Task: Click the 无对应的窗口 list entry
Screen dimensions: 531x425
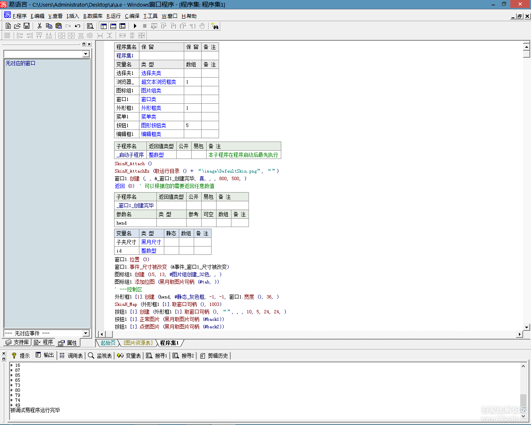Action: click(x=20, y=63)
